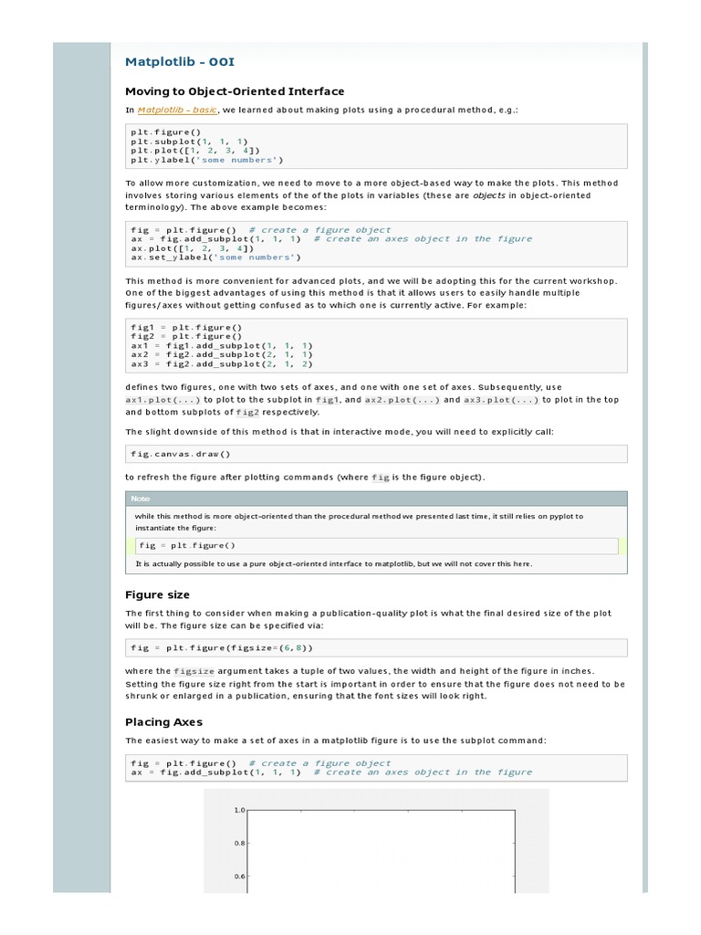Click the '0.8' y-axis tick label
701x935 pixels.
pos(239,843)
